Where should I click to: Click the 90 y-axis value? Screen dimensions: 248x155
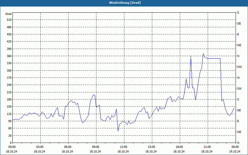click(x=10, y=121)
